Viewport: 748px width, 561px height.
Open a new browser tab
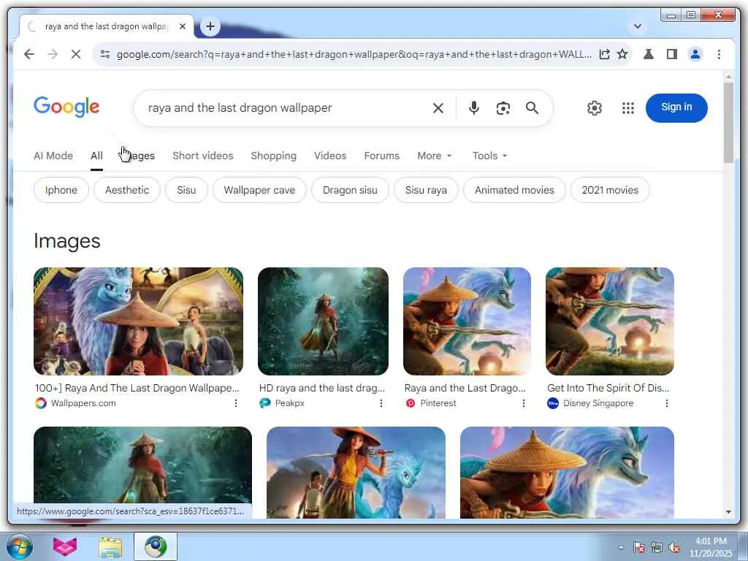tap(210, 26)
